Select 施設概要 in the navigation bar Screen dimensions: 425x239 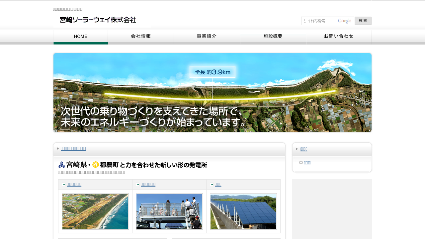pos(273,37)
